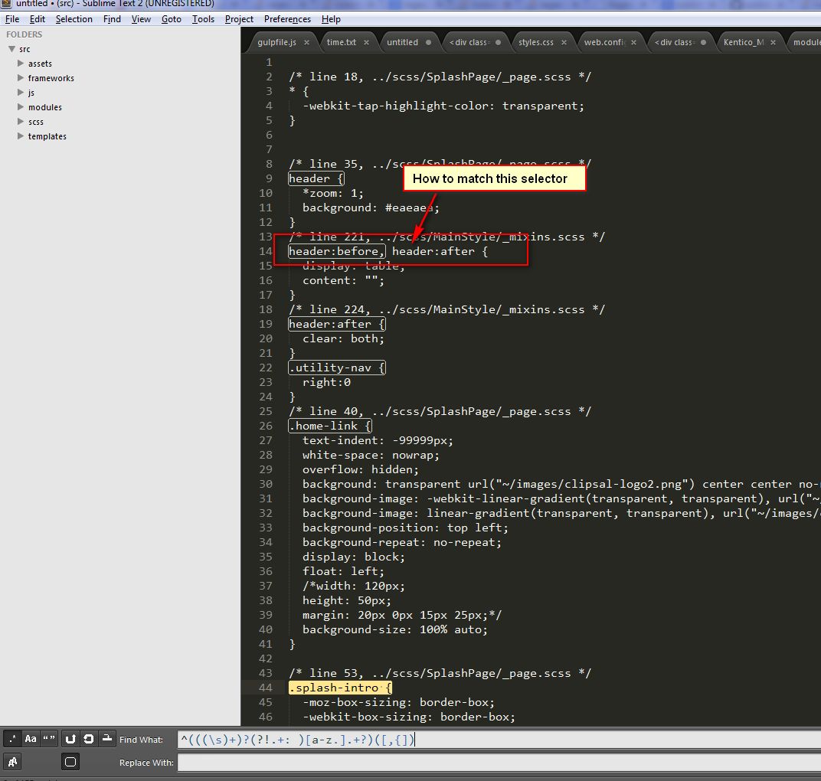The height and width of the screenshot is (781, 821).
Task: Toggle case sensitive Aa option
Action: 31,739
